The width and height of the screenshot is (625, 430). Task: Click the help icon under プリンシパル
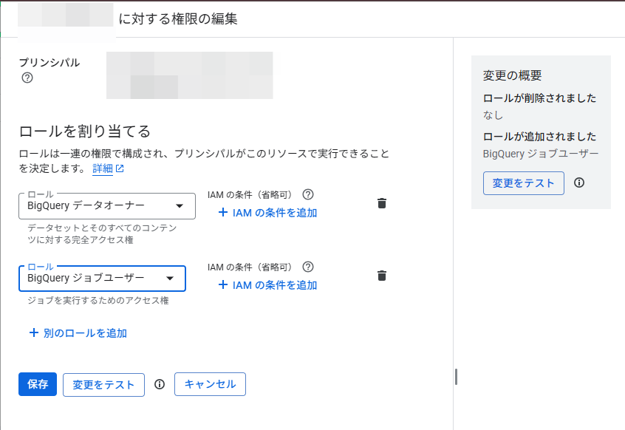pyautogui.click(x=27, y=78)
